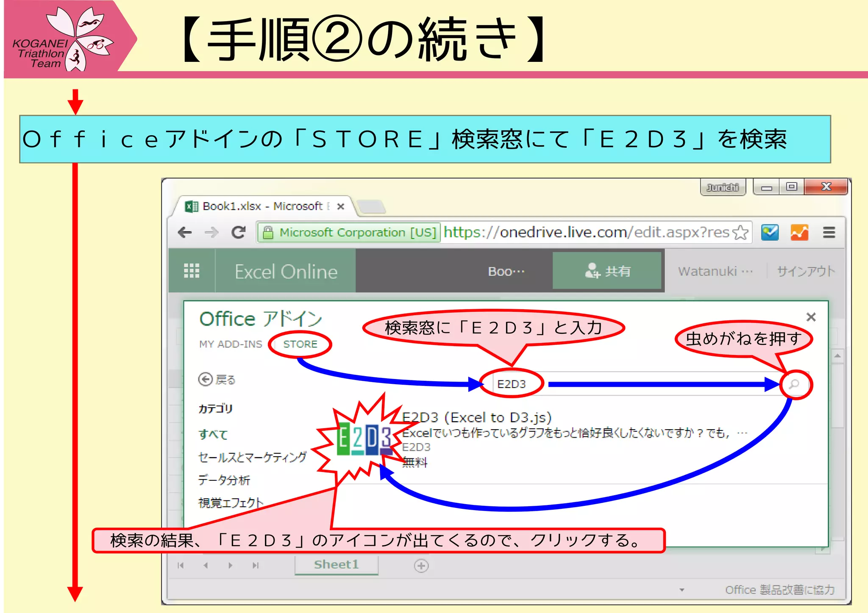Click the Junichi profile button

click(723, 187)
